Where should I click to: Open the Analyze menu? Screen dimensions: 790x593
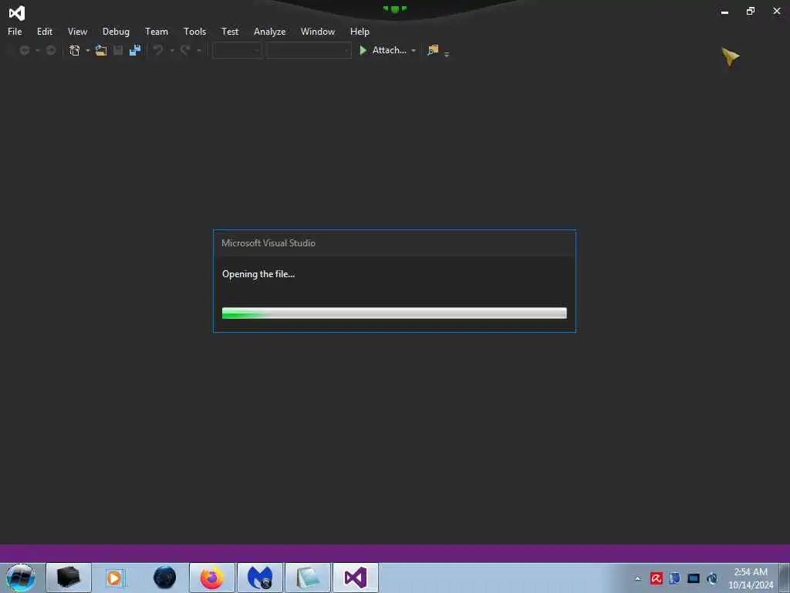(269, 31)
